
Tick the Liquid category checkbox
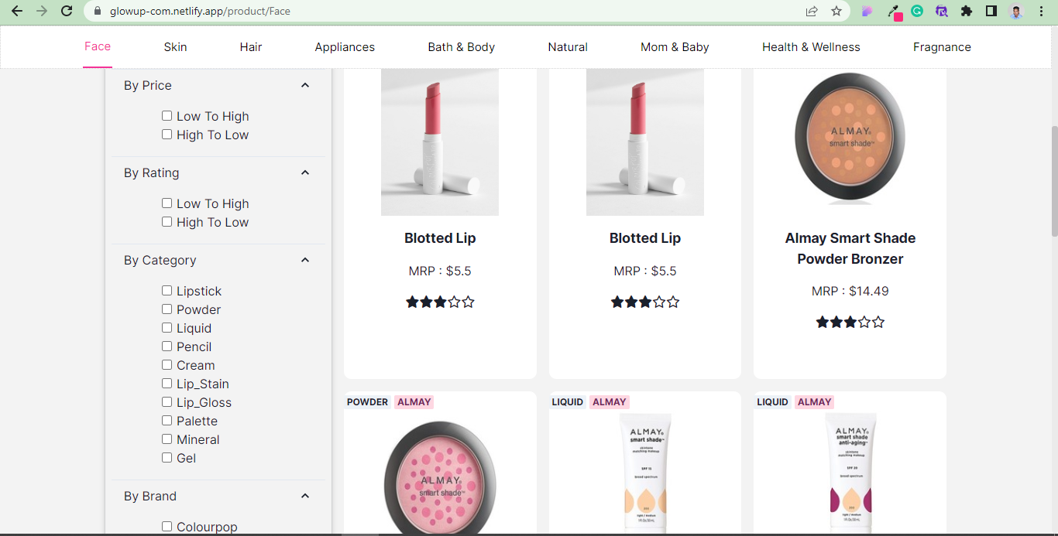pyautogui.click(x=167, y=327)
